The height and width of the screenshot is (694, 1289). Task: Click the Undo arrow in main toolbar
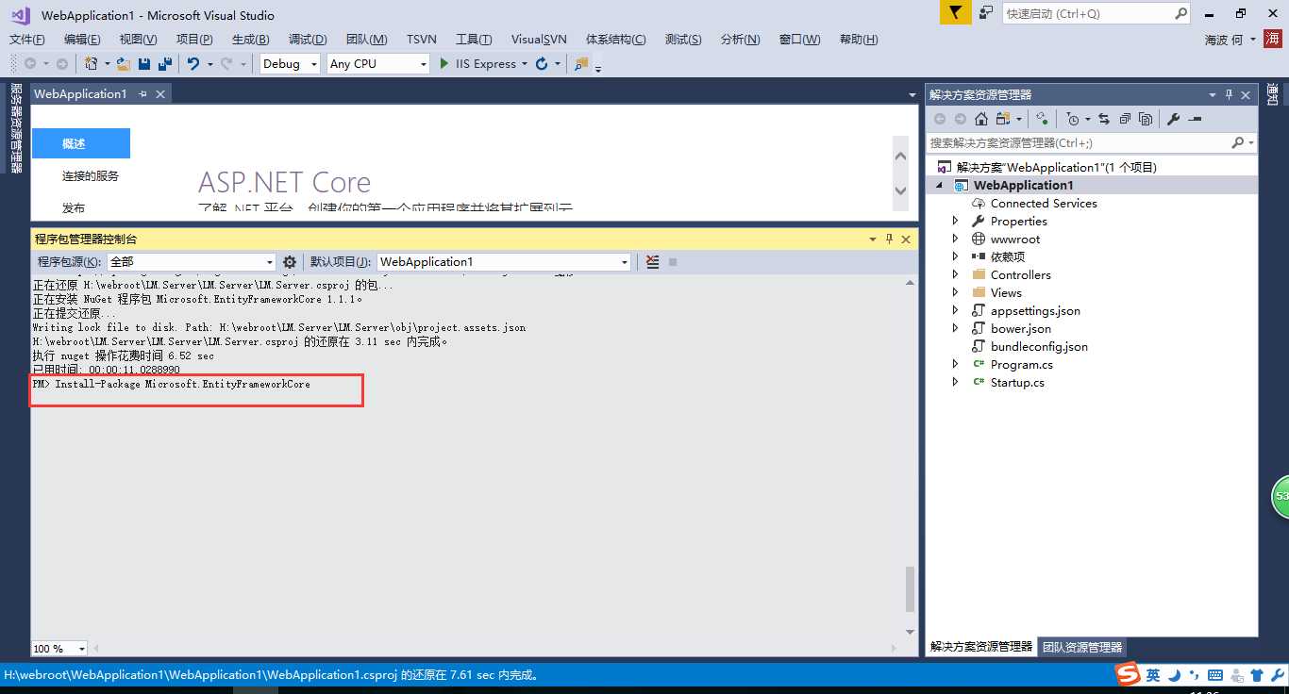pyautogui.click(x=193, y=64)
